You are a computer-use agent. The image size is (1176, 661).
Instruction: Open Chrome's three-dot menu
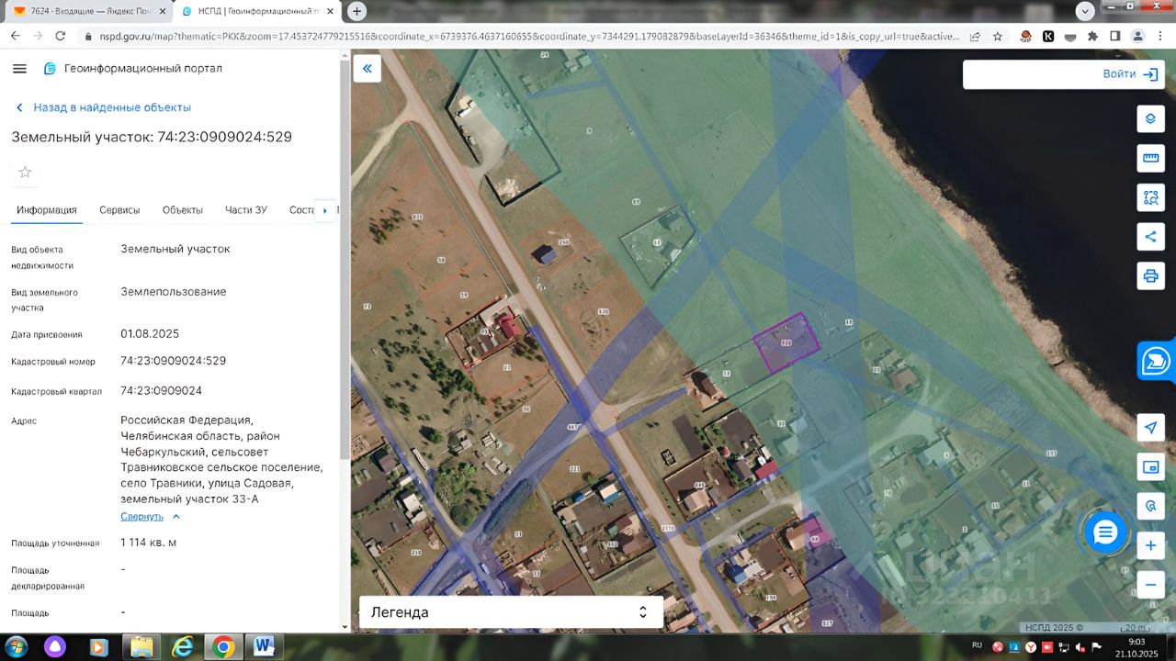[x=1160, y=37]
